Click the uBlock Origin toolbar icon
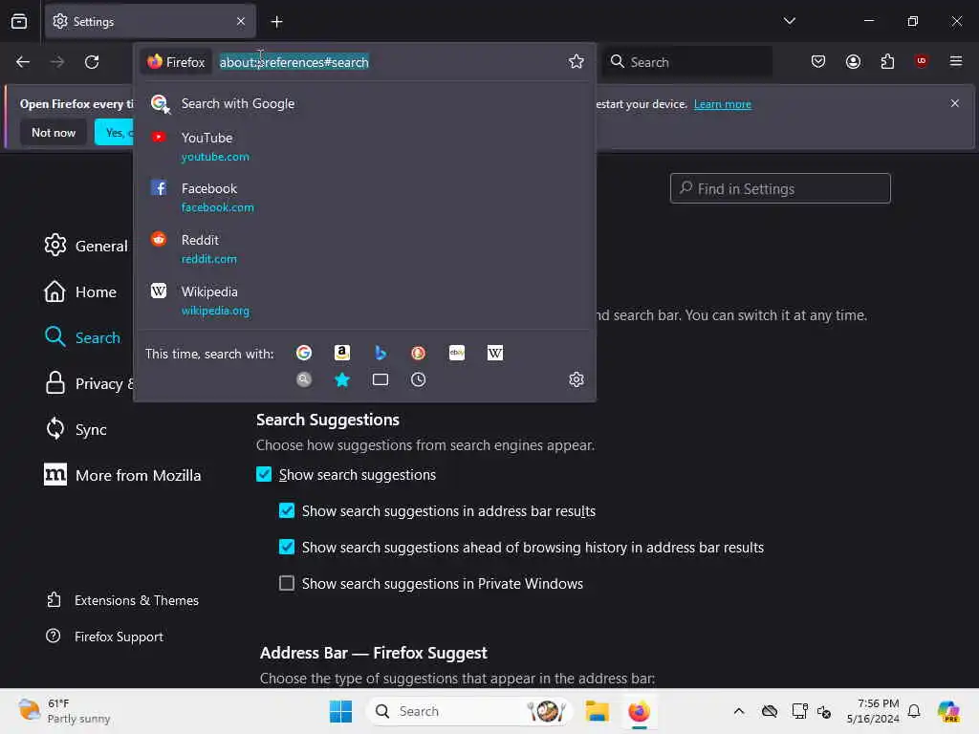Screen dimensions: 979x734 (921, 61)
